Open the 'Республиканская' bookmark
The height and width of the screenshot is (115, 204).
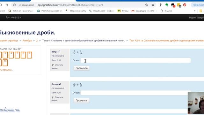click(x=50, y=11)
